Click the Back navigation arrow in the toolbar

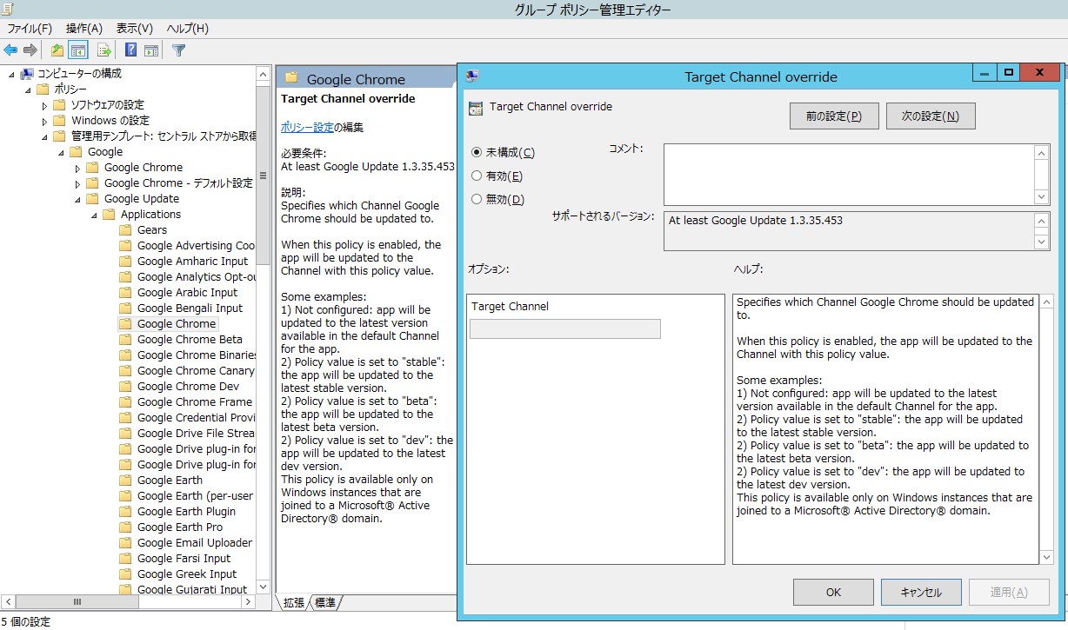coord(10,50)
